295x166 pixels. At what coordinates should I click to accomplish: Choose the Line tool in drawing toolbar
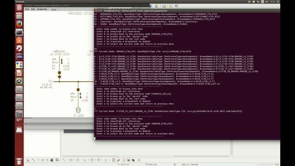coord(33,160)
